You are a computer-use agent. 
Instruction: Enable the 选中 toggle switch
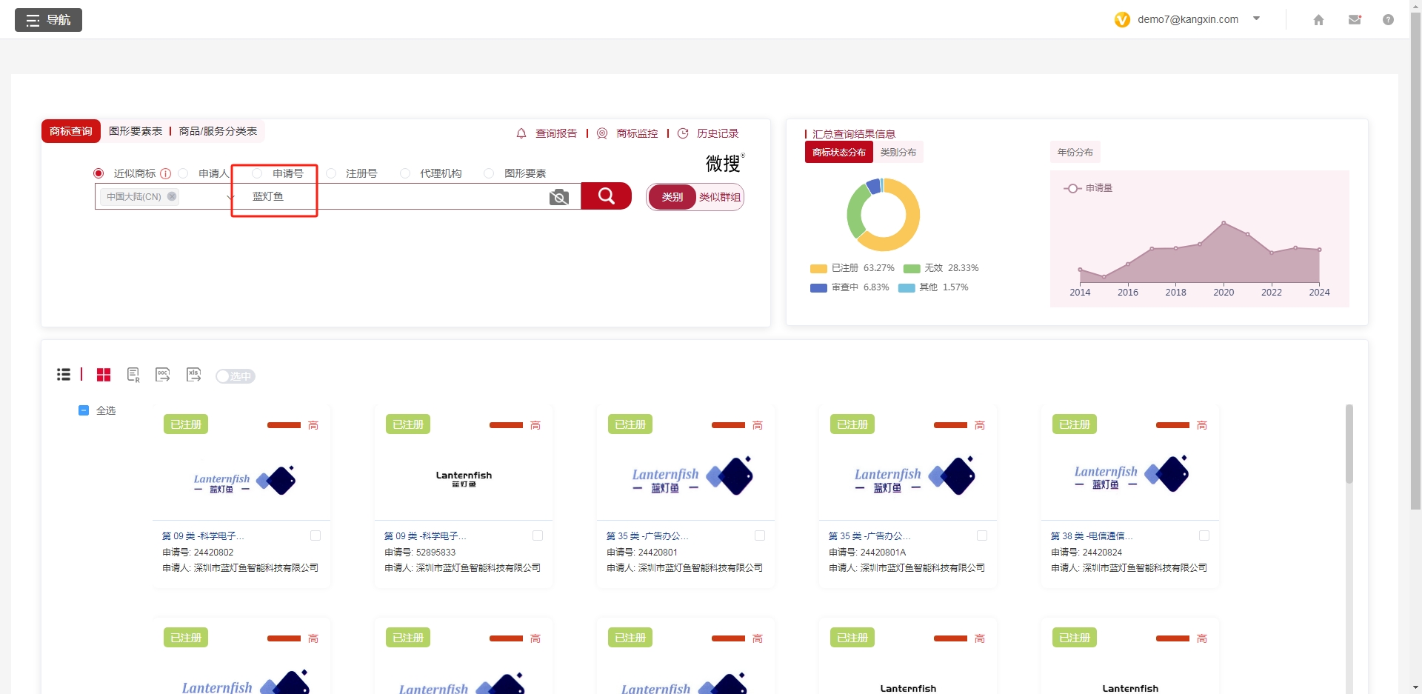click(x=235, y=376)
